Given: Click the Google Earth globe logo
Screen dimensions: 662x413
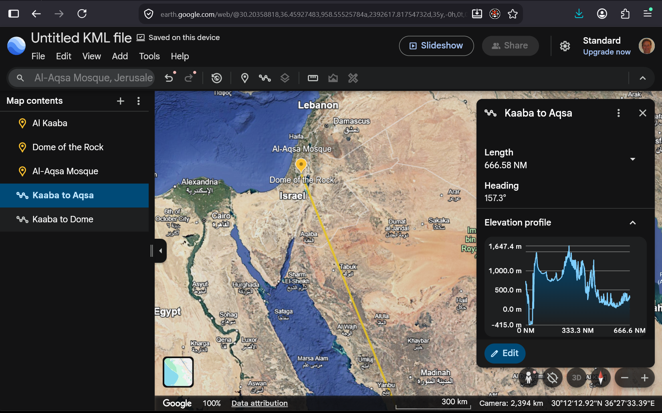Looking at the screenshot, I should tap(16, 46).
